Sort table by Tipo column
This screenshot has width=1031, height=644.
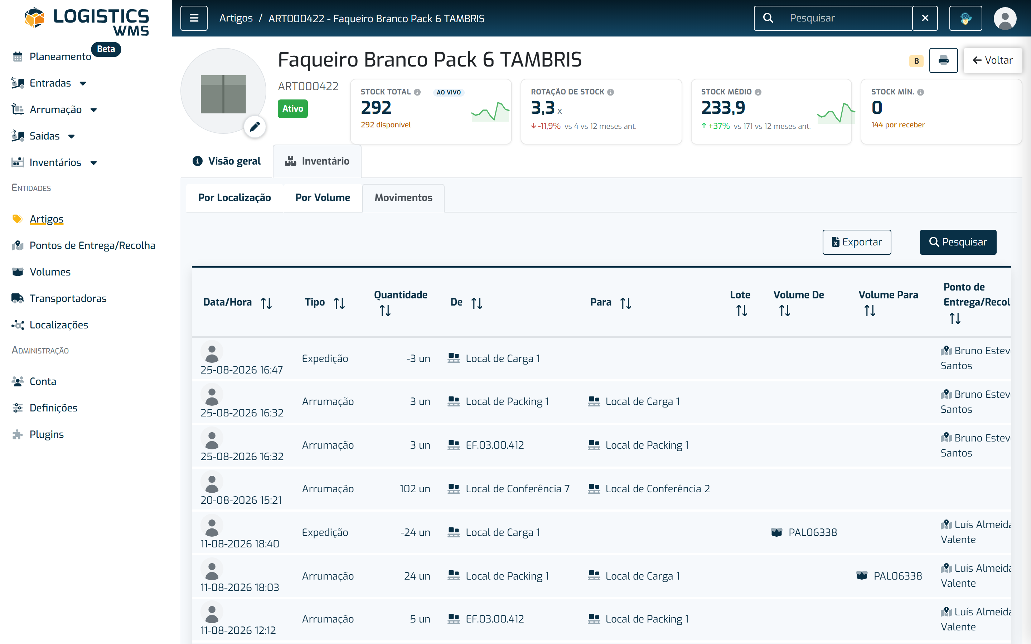pos(339,303)
